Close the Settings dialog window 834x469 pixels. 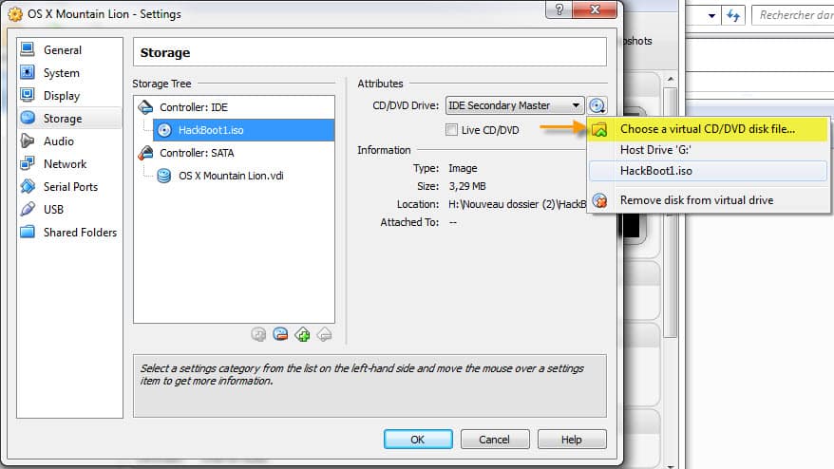point(595,9)
